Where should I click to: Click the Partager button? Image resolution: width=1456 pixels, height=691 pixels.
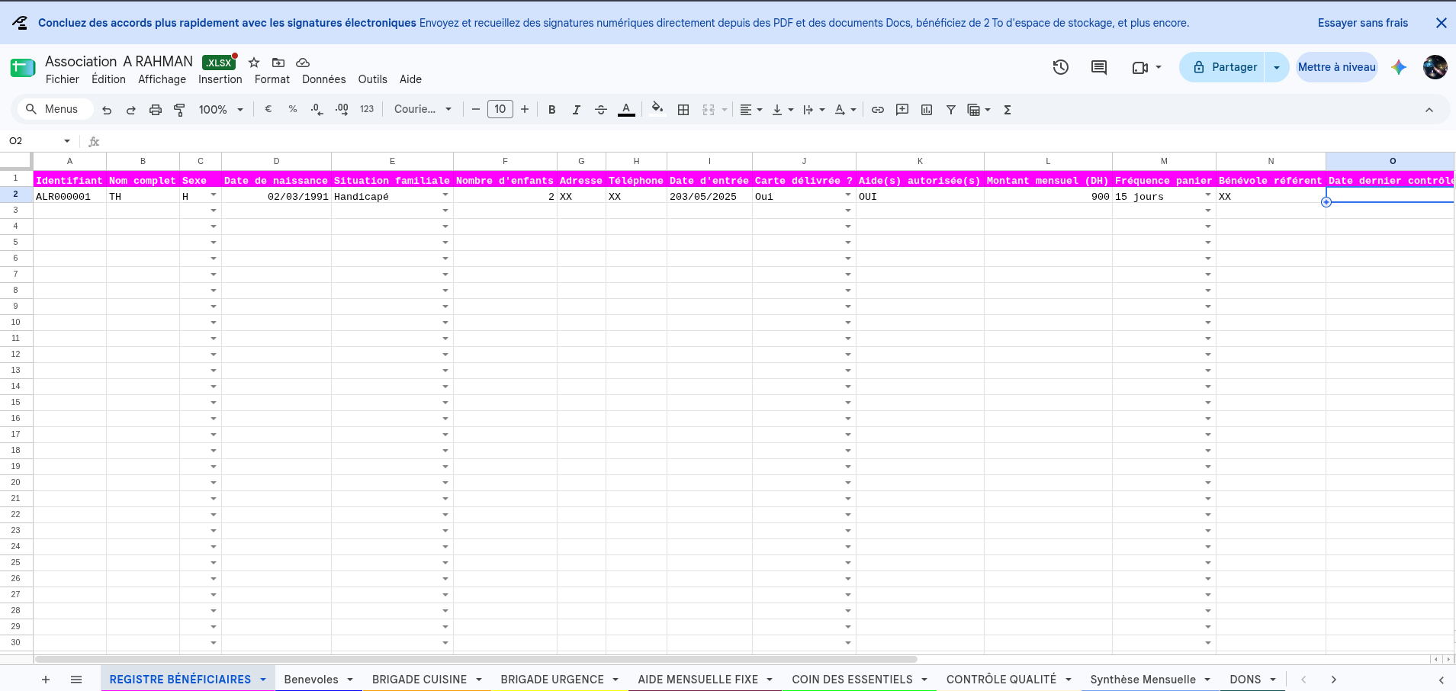1223,67
